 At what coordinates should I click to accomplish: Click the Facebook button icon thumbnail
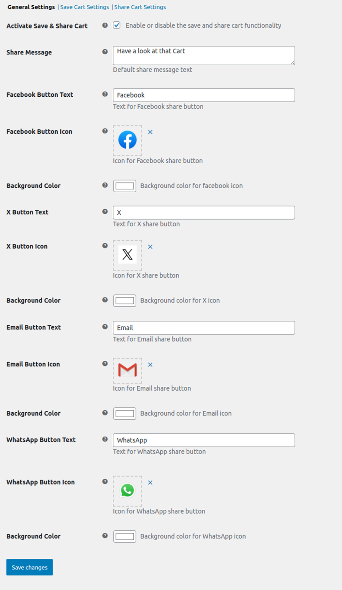click(127, 140)
